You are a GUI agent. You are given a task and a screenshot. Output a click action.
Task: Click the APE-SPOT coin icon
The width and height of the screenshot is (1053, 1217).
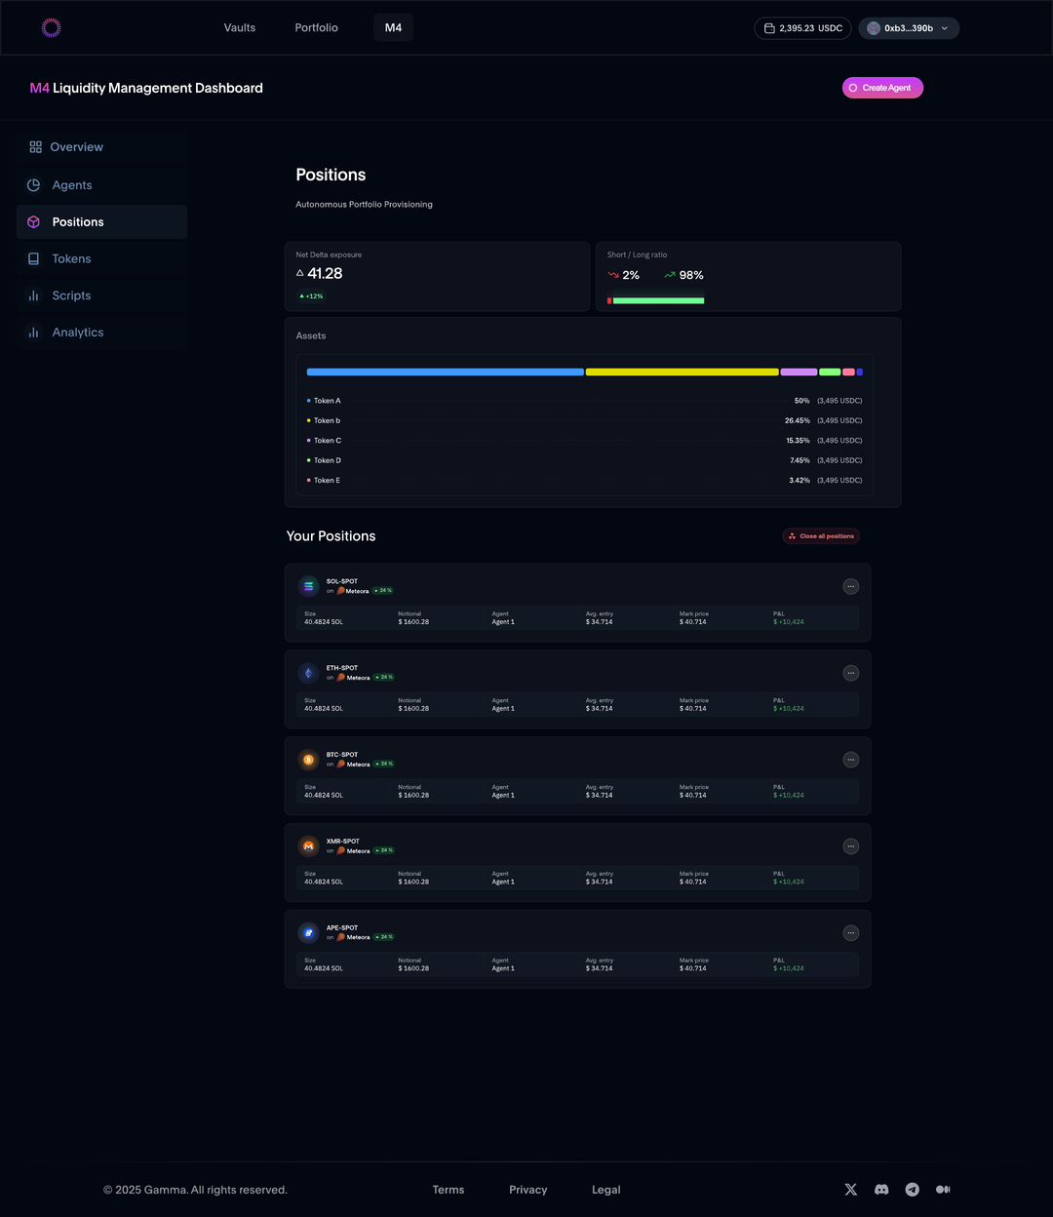(309, 933)
